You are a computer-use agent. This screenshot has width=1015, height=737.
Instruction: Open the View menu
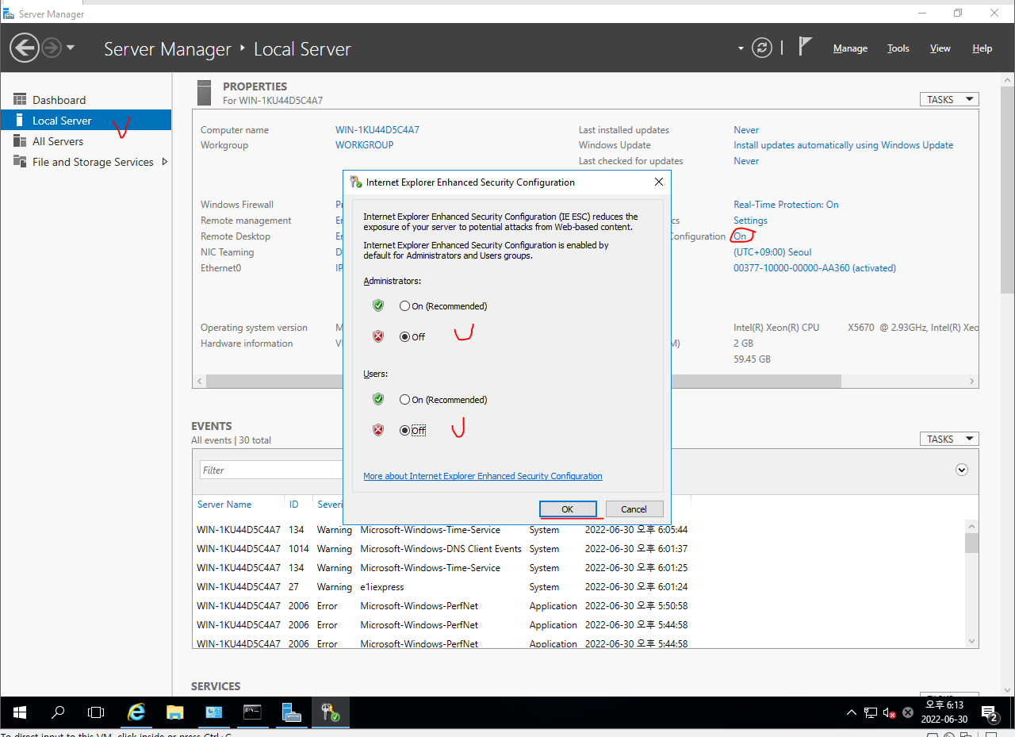pos(940,48)
